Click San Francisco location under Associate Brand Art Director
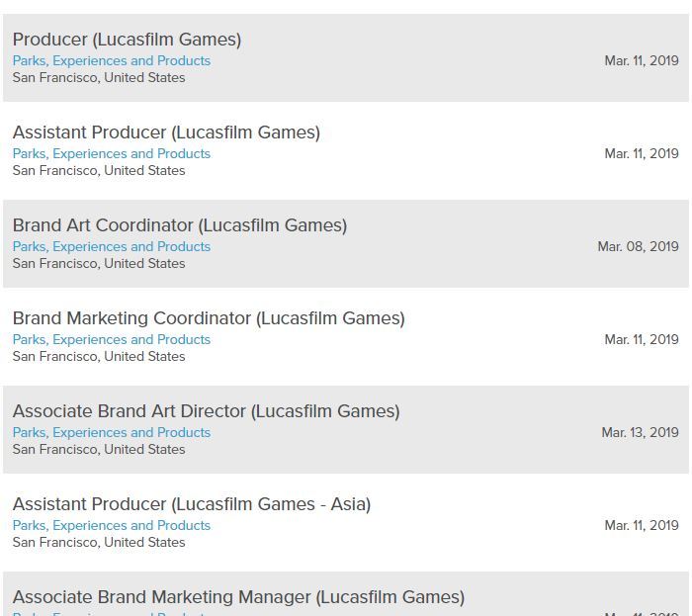Image resolution: width=692 pixels, height=616 pixels. pyautogui.click(x=99, y=450)
